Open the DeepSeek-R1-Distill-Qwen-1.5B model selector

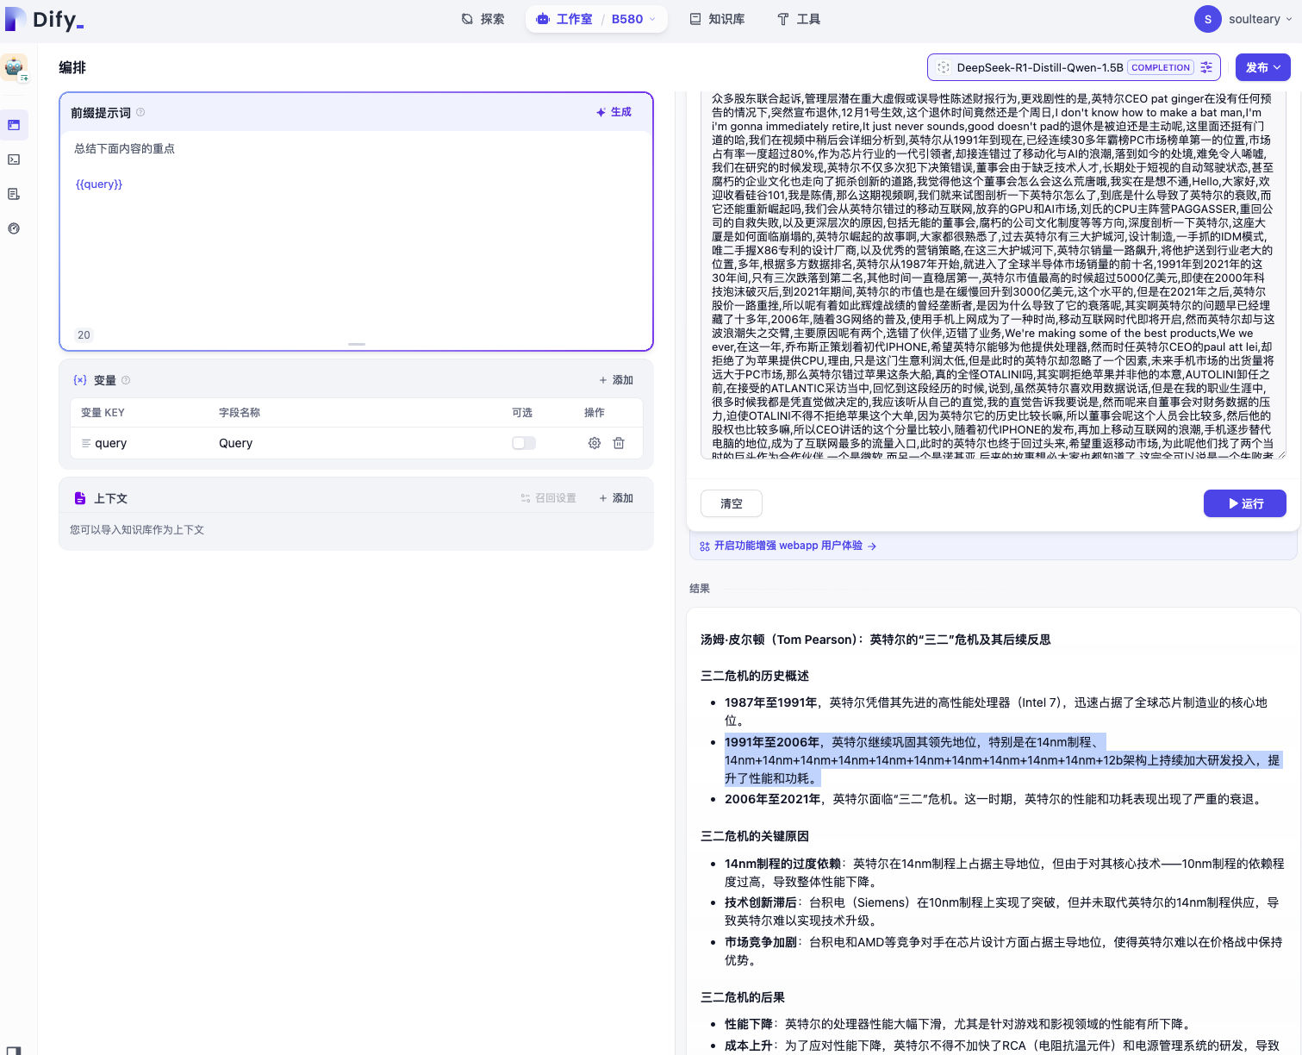[1074, 67]
